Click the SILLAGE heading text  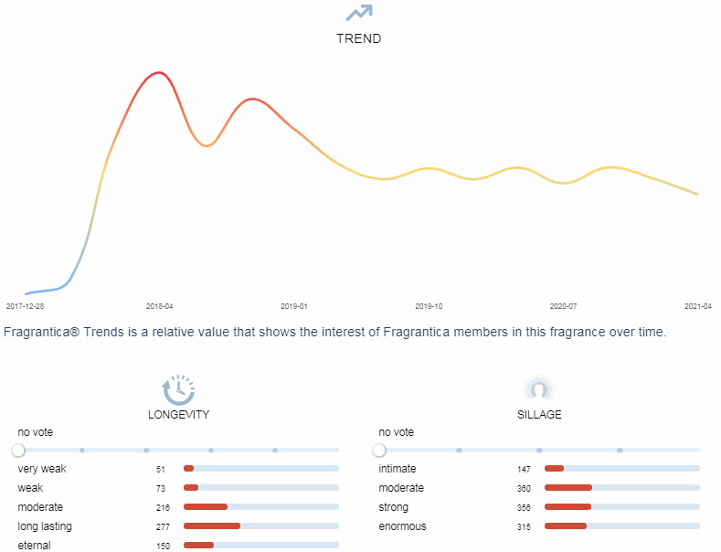(x=539, y=414)
